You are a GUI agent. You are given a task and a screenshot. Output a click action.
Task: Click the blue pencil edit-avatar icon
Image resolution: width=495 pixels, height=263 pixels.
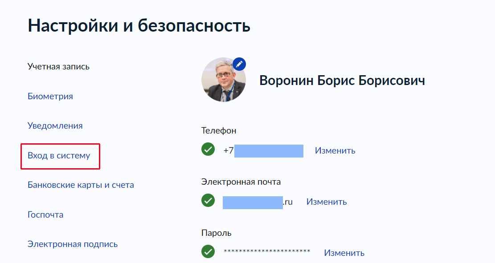click(239, 64)
